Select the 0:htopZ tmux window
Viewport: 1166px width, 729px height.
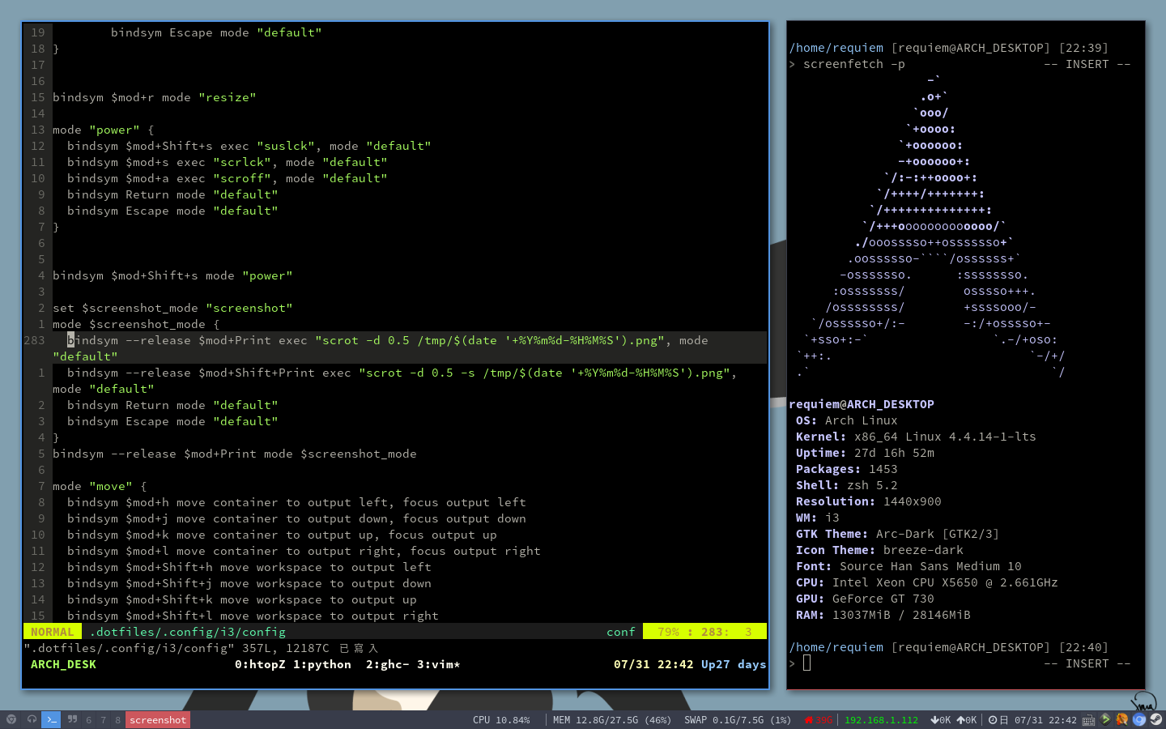(x=259, y=664)
